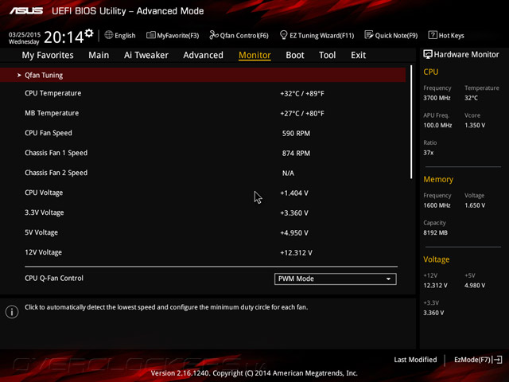Click the +27°C / +80°F value
509x382 pixels.
click(x=302, y=114)
